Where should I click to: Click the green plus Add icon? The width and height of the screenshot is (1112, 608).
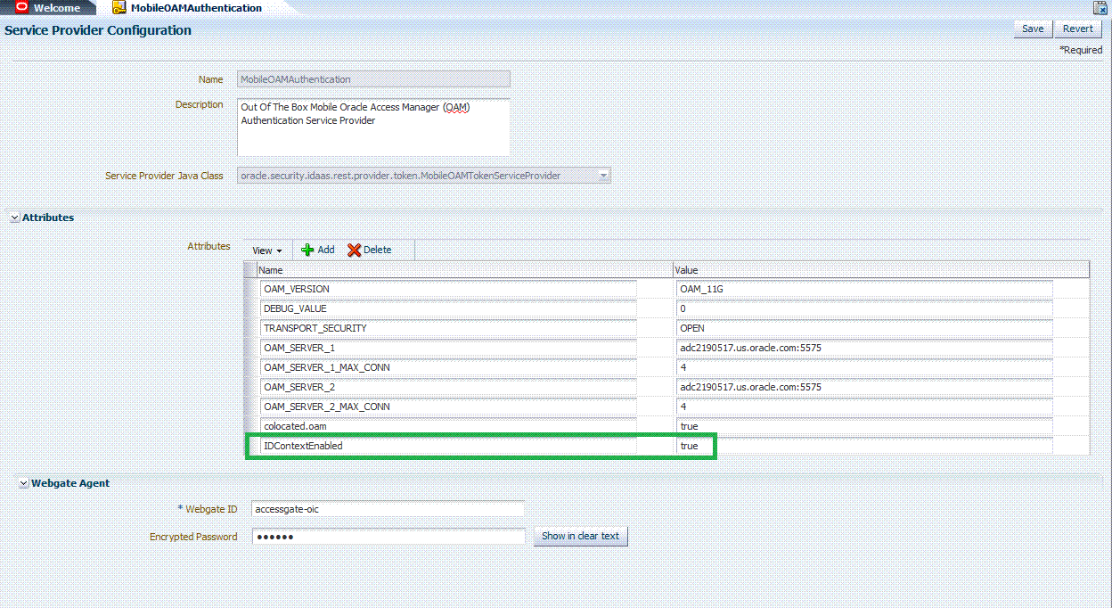click(x=307, y=251)
